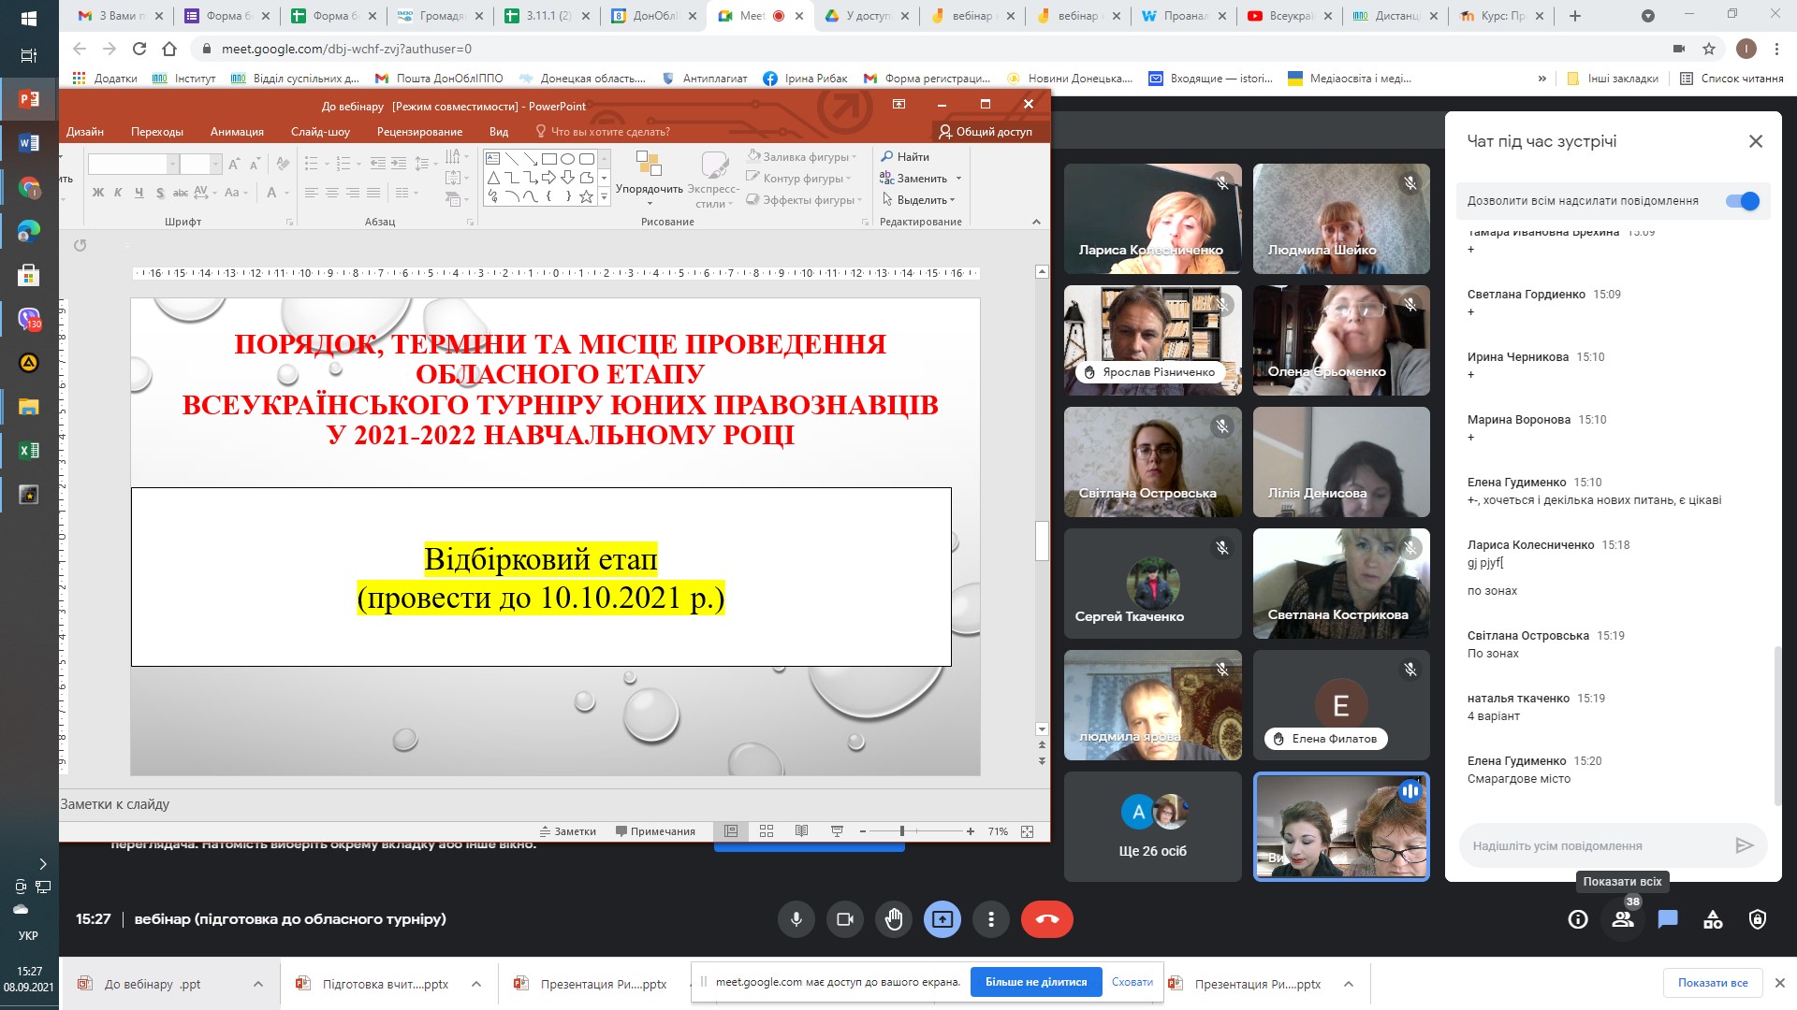
Task: Open the Рецензирование ribbon tab
Action: [x=419, y=132]
